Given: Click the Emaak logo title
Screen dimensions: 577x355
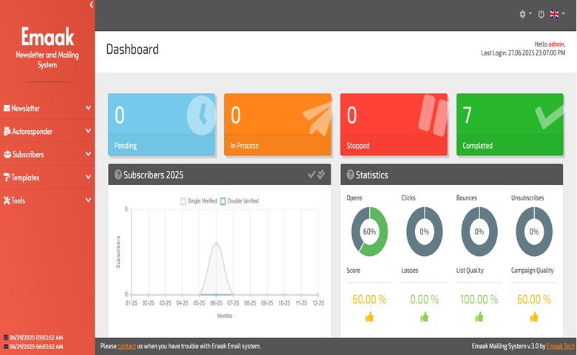Looking at the screenshot, I should click(47, 37).
